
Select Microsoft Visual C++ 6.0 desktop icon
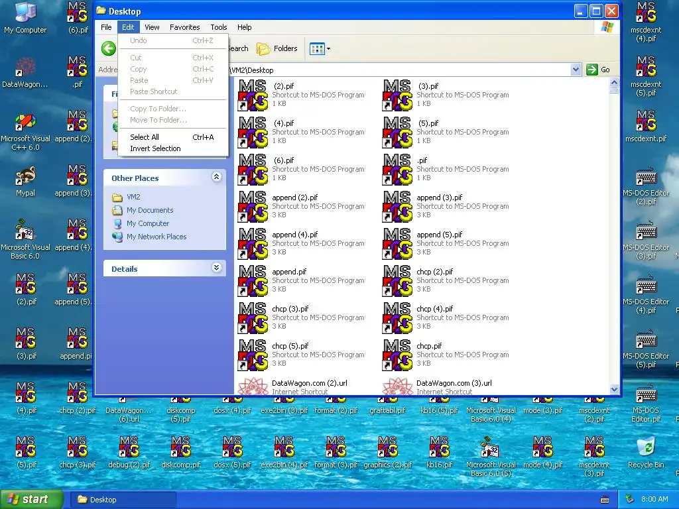coord(26,132)
